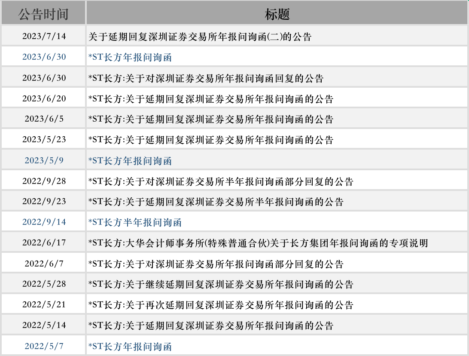Image resolution: width=469 pixels, height=356 pixels.
Task: Open the blue *ST长方半年报问询函 link
Action: (135, 222)
